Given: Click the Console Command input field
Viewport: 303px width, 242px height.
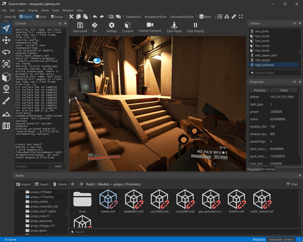Looking at the screenshot, I should (x=32, y=166).
